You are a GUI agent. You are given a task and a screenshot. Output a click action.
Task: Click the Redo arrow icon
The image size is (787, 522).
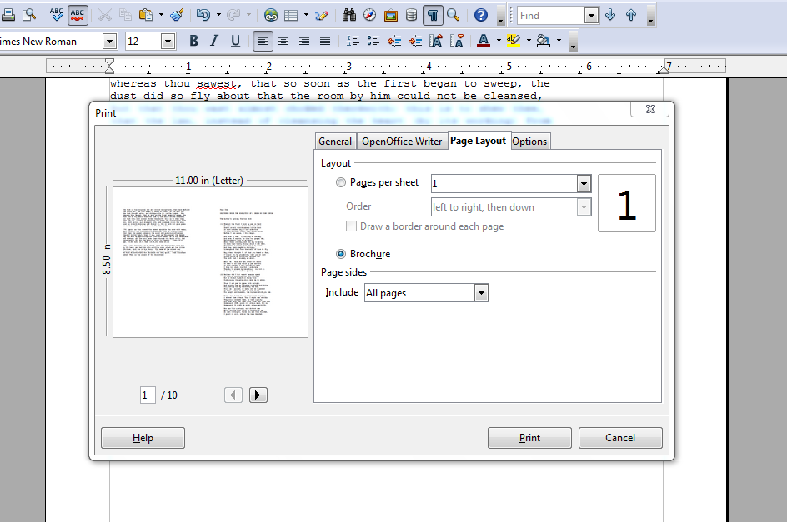pos(233,15)
